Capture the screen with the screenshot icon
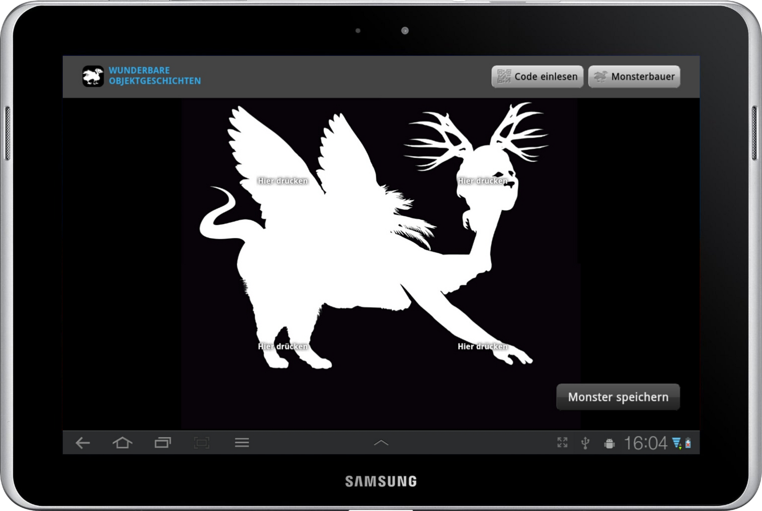 pos(202,443)
